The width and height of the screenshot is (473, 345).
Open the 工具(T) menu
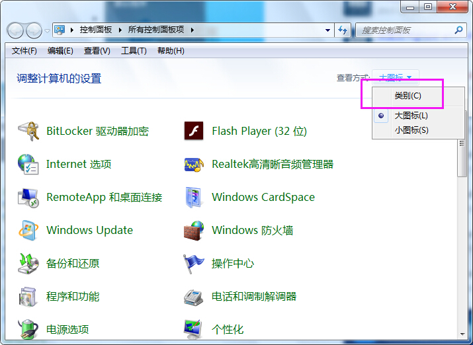[x=134, y=51]
